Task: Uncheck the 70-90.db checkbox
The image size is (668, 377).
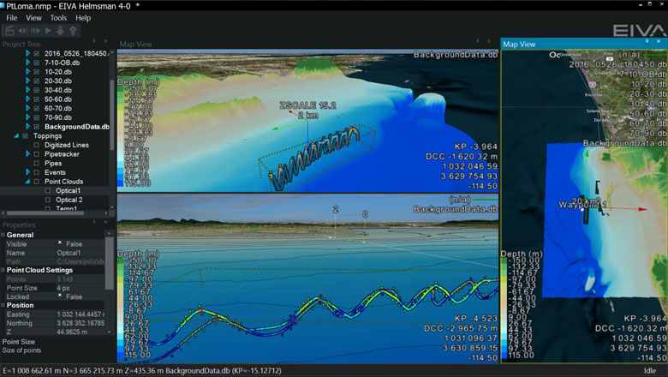Action: (37, 117)
